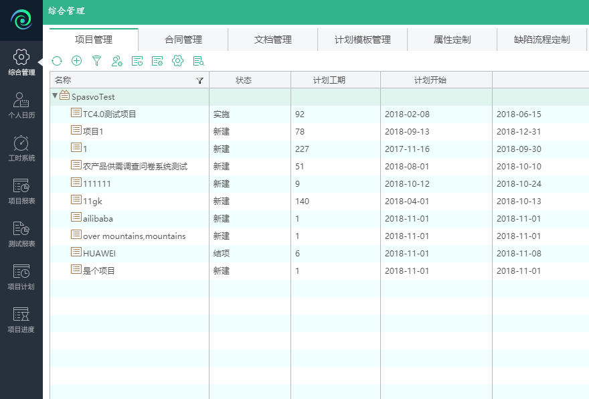Click the refresh icon in the toolbar
Viewport: 589px width, 399px height.
pos(57,61)
